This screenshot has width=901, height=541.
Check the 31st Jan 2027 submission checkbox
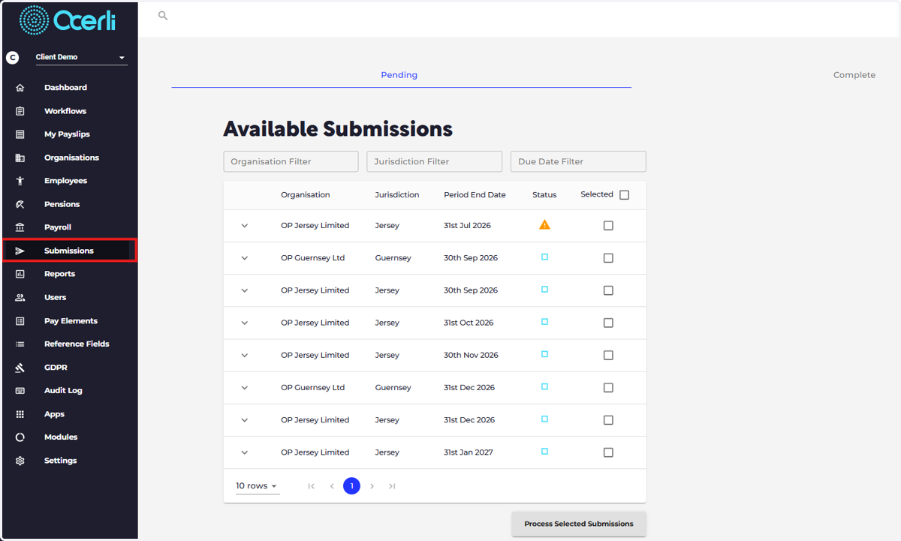[x=608, y=452]
